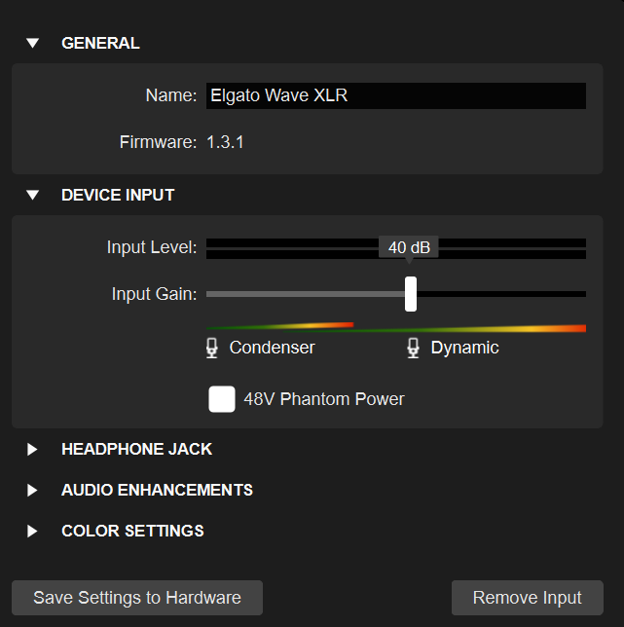Click the Firmware label
The height and width of the screenshot is (627, 624).
[159, 142]
